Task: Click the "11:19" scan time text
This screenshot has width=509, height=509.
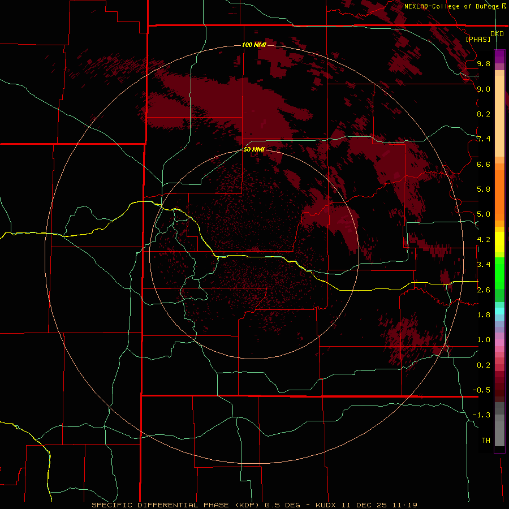Action: coord(405,505)
